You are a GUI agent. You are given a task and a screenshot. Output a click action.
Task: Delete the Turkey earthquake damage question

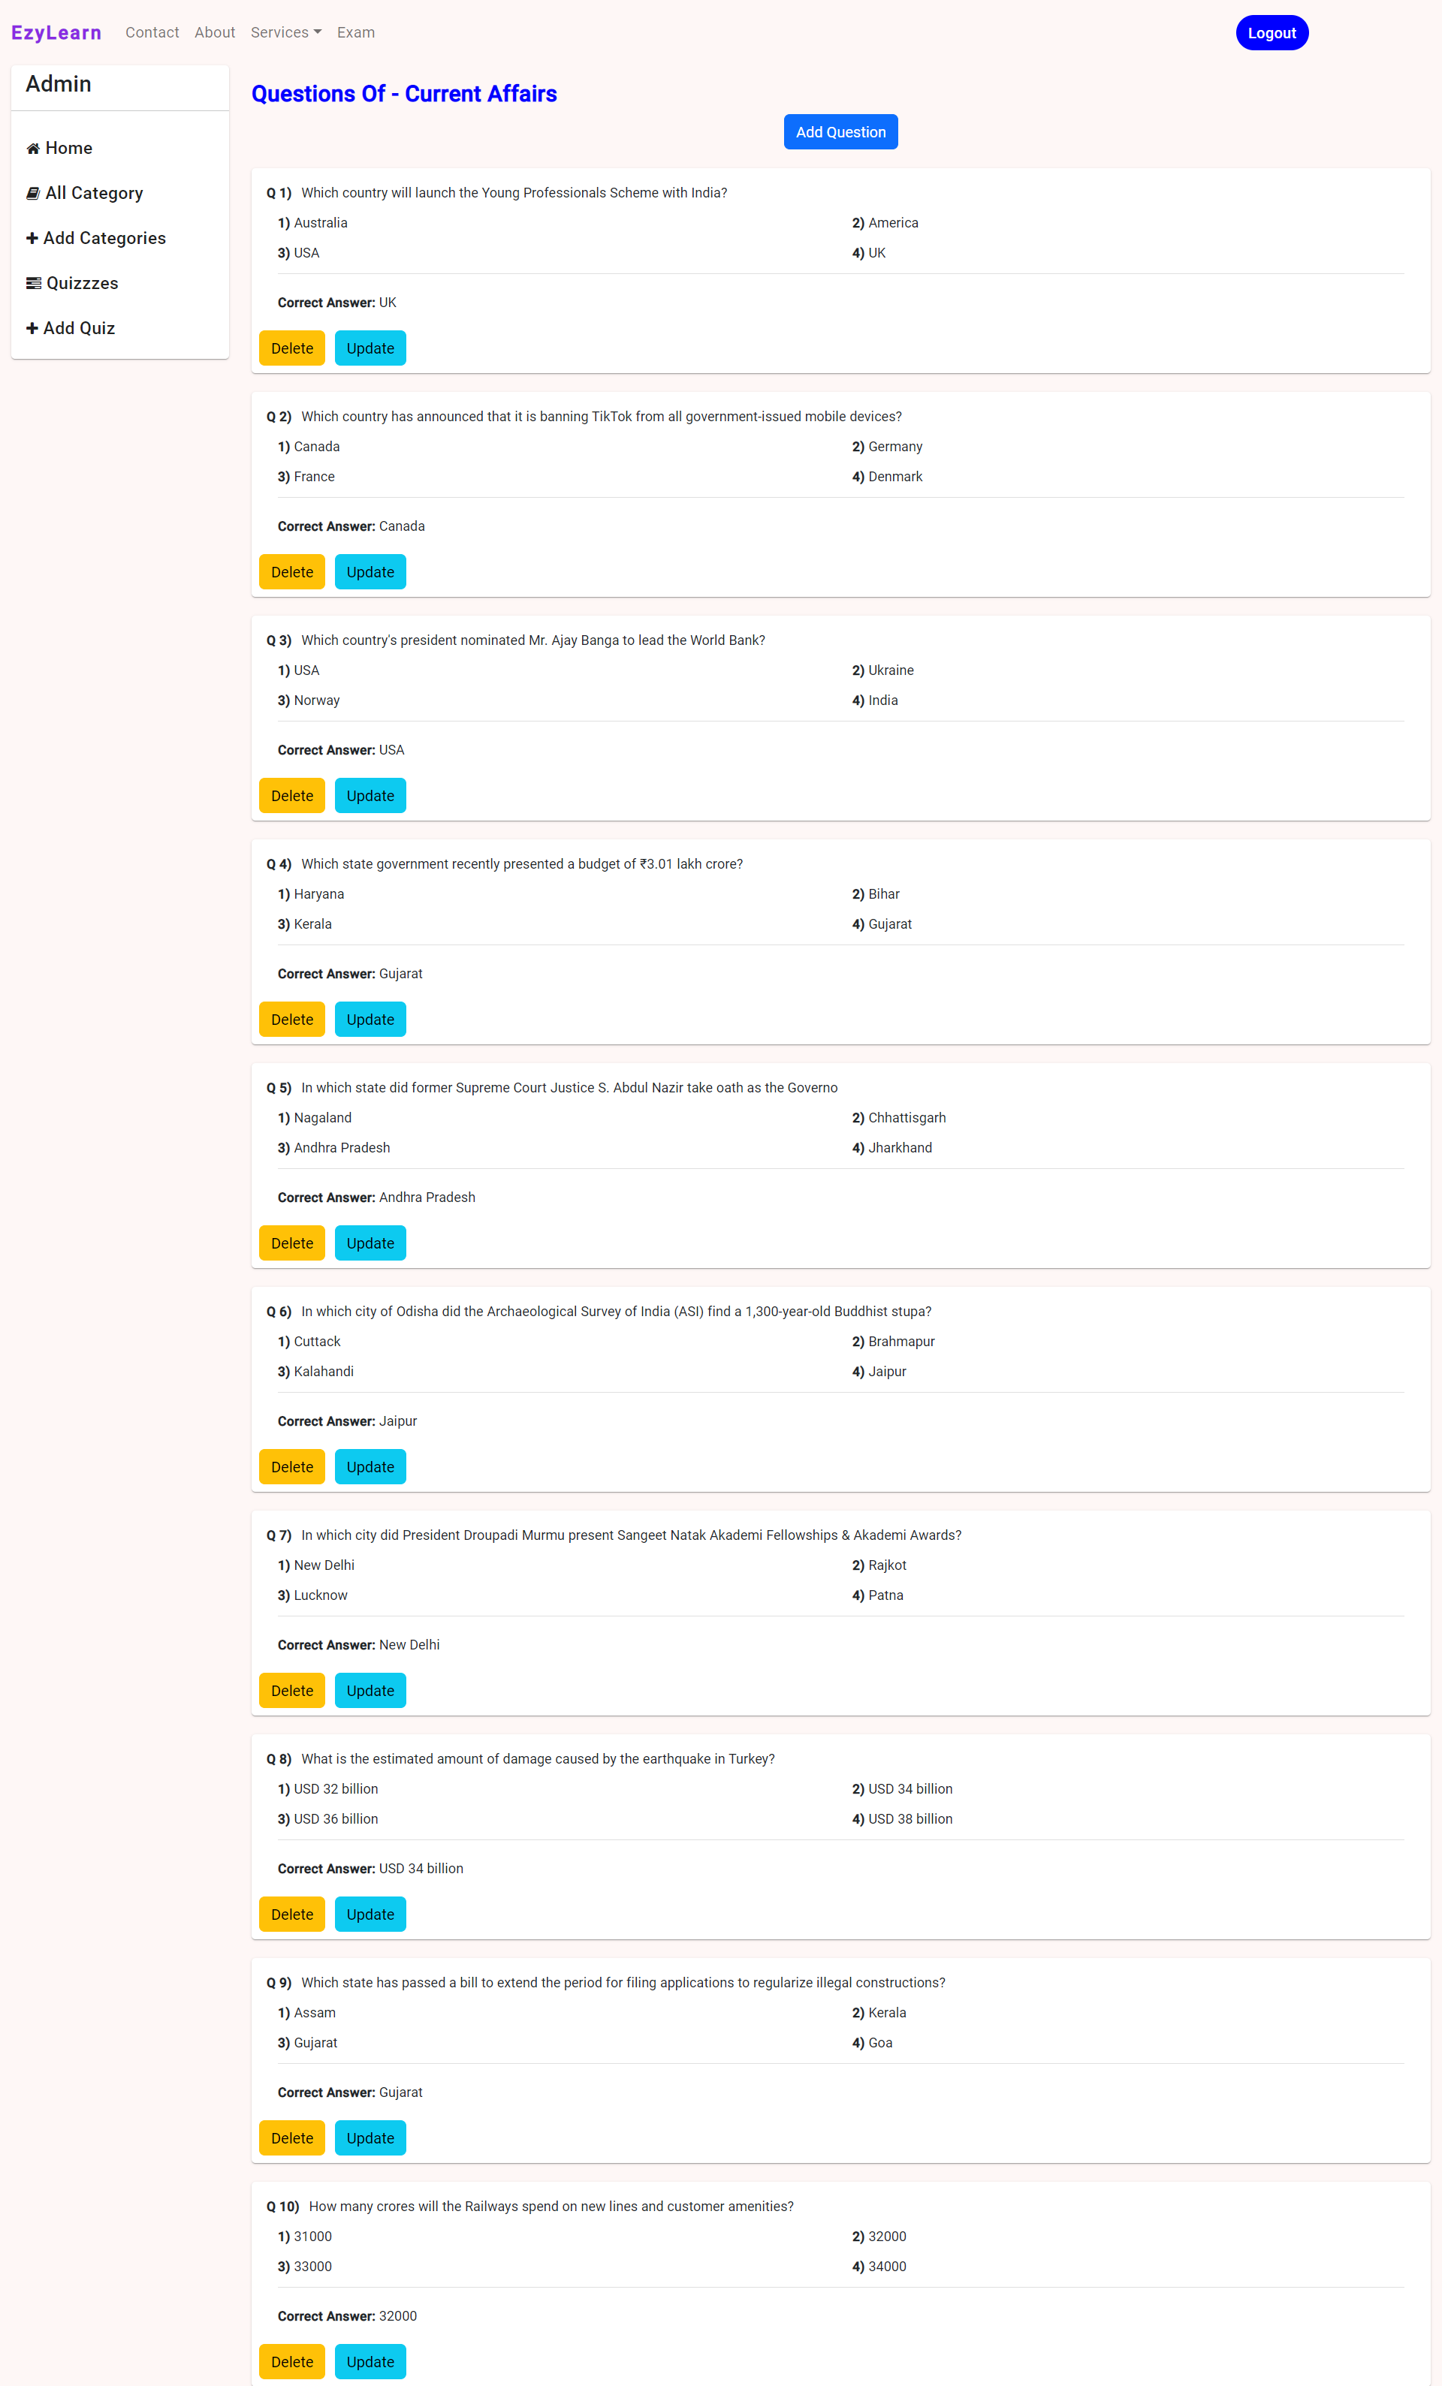(x=291, y=1914)
